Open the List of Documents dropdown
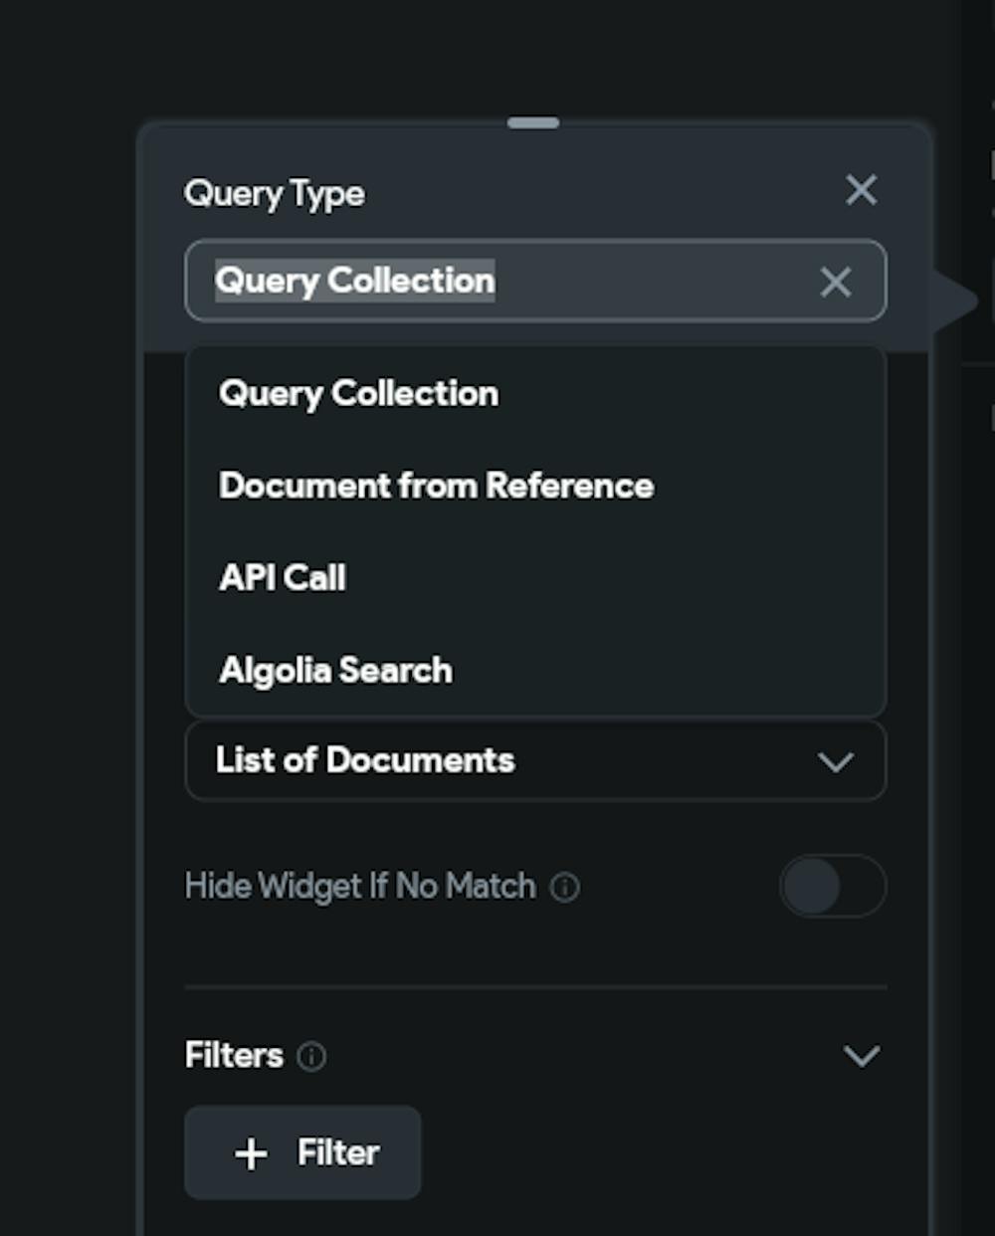995x1236 pixels. point(535,761)
